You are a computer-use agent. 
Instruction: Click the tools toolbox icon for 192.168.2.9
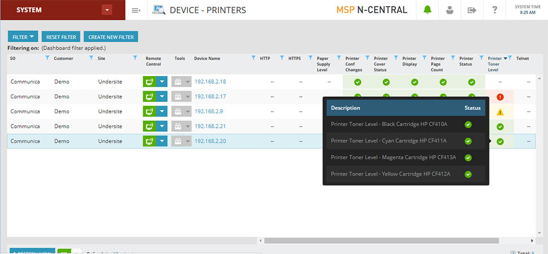click(x=177, y=112)
